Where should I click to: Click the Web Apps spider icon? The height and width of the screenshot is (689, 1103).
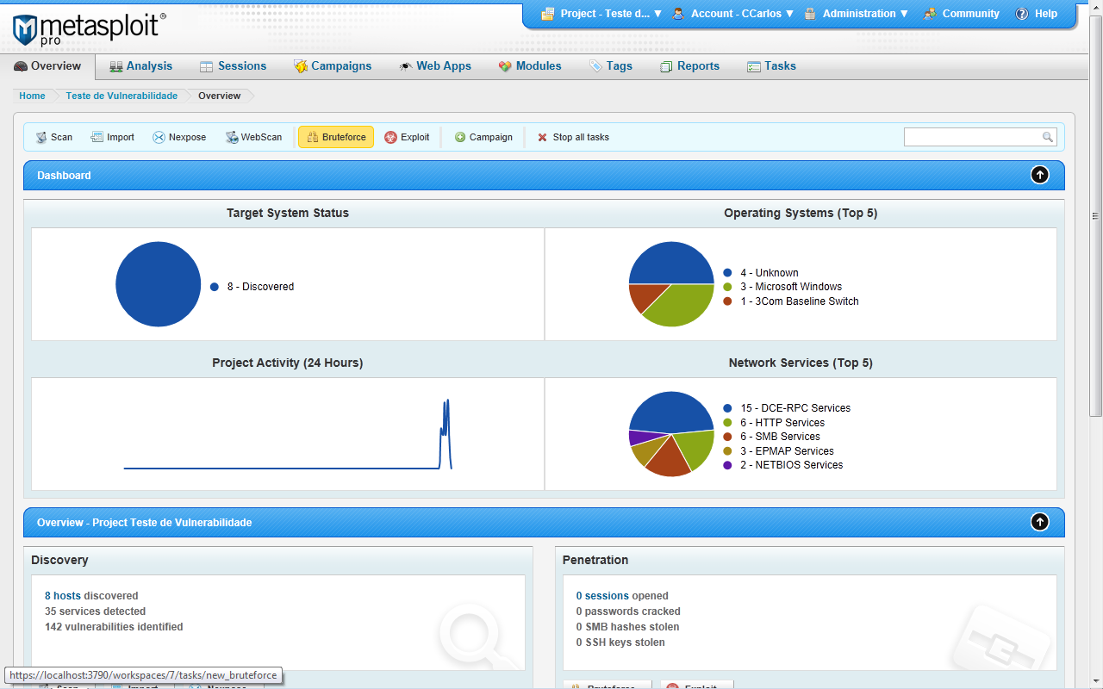(x=405, y=66)
